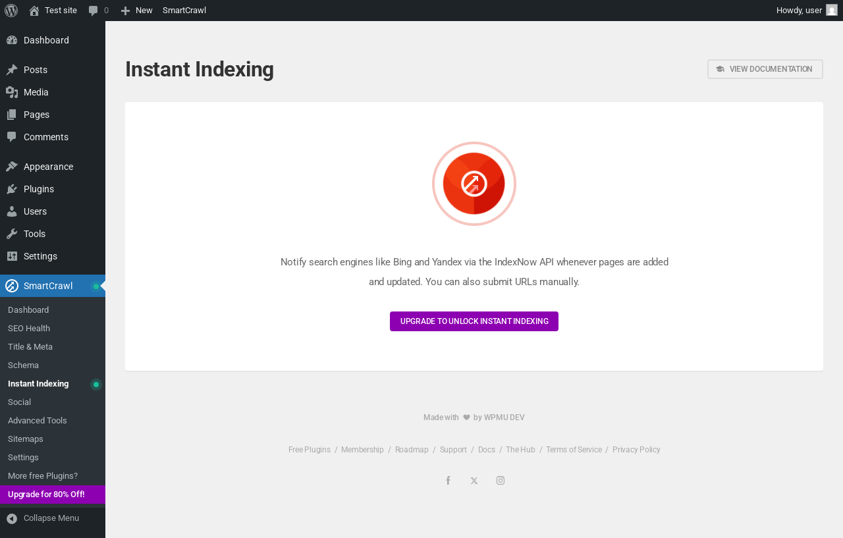
Task: Click the red Instant Indexing graphic
Action: tap(474, 184)
